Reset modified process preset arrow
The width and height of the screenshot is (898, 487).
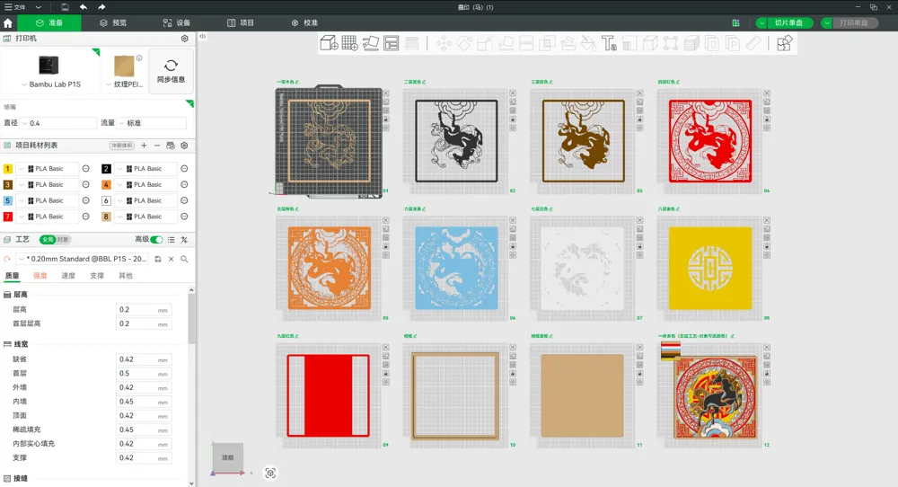click(x=7, y=259)
